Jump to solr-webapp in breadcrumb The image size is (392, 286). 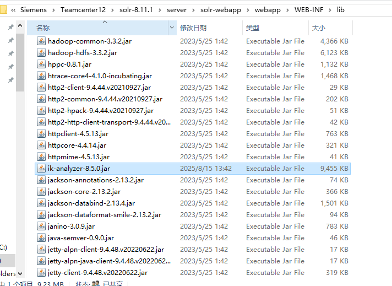(221, 10)
